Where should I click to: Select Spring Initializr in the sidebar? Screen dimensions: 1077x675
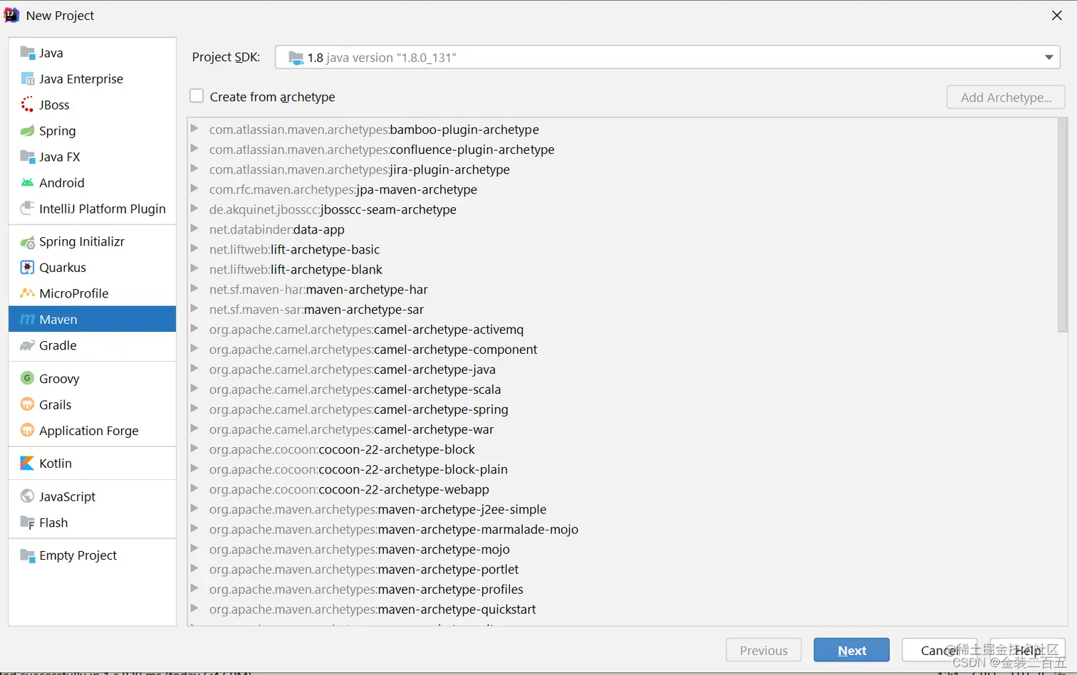click(x=92, y=242)
